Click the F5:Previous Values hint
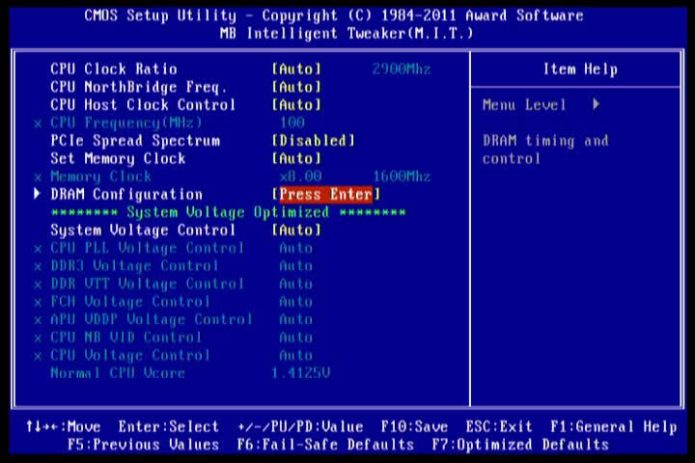The image size is (695, 463). [143, 445]
